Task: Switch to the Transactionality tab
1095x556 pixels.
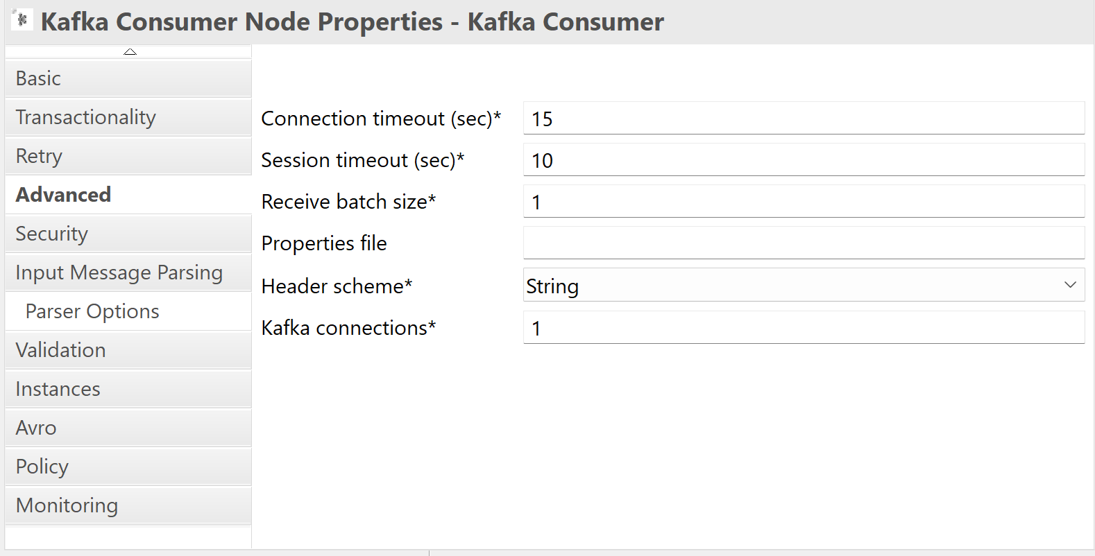Action: pyautogui.click(x=128, y=117)
